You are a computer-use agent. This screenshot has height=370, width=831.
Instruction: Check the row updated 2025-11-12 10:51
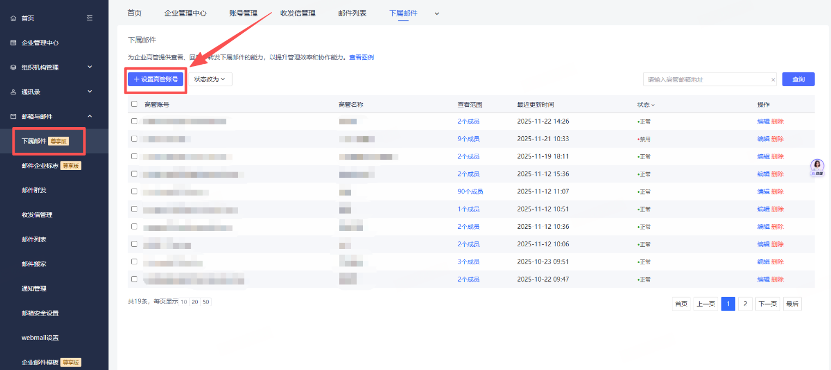[x=135, y=209]
